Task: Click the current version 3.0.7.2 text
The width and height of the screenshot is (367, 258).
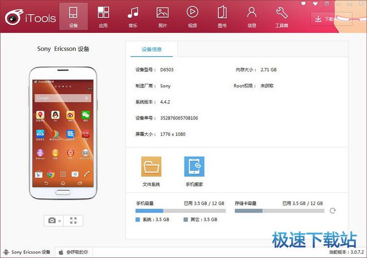Action: [x=346, y=252]
